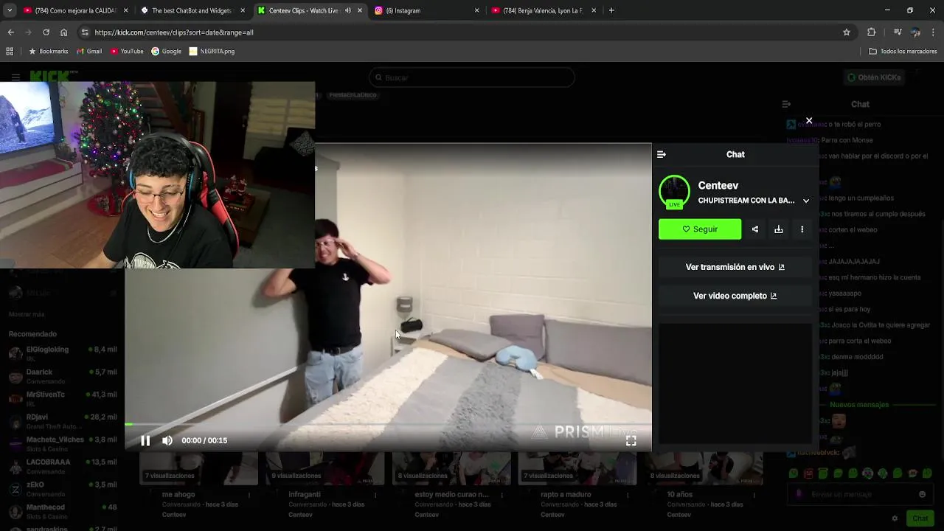Seek on the clip progress bar
This screenshot has height=531, width=944.
(388, 425)
